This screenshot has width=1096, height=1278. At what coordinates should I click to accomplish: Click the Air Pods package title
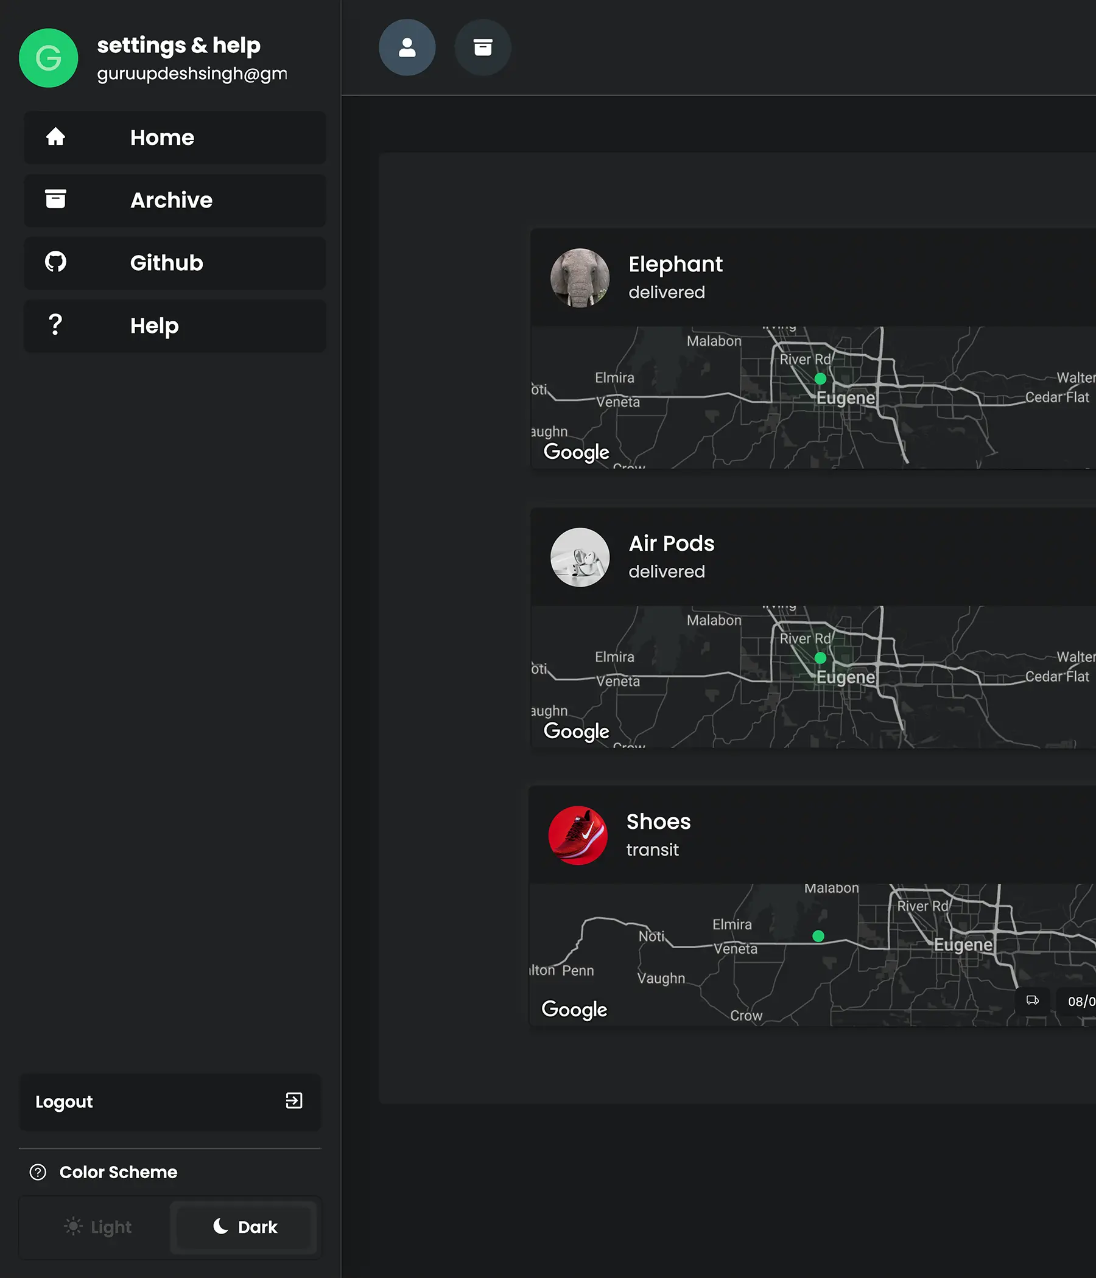pos(672,543)
